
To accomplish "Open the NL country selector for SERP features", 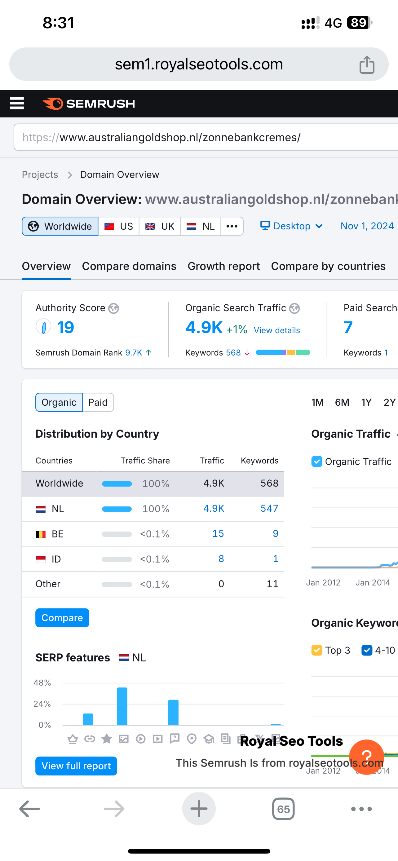I will [x=132, y=658].
